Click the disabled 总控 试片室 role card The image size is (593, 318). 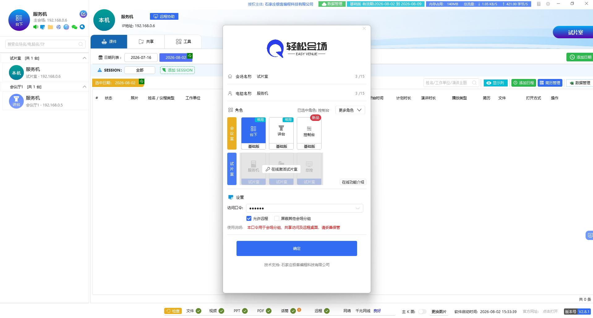click(x=309, y=169)
